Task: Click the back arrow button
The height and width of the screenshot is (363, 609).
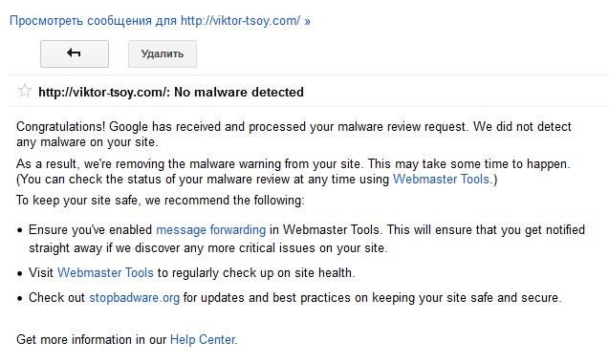Action: click(75, 53)
